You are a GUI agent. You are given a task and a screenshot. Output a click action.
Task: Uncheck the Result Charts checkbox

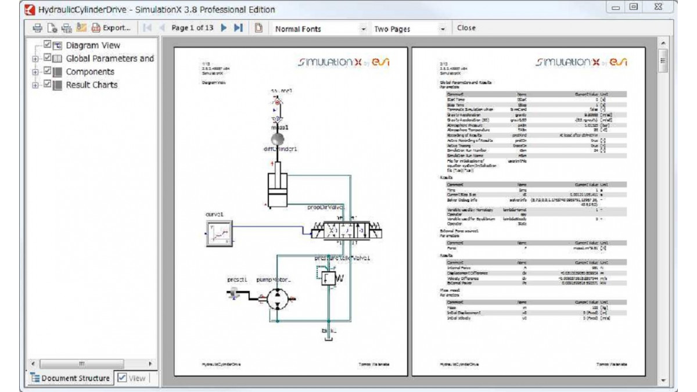[x=48, y=85]
